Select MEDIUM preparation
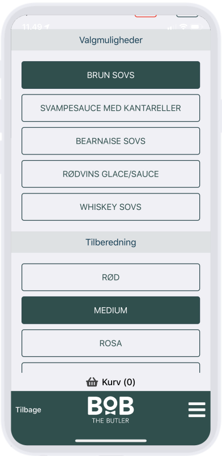Image resolution: width=222 pixels, height=456 pixels. click(110, 310)
